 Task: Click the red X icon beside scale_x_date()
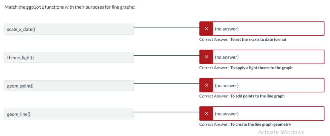coord(206,29)
